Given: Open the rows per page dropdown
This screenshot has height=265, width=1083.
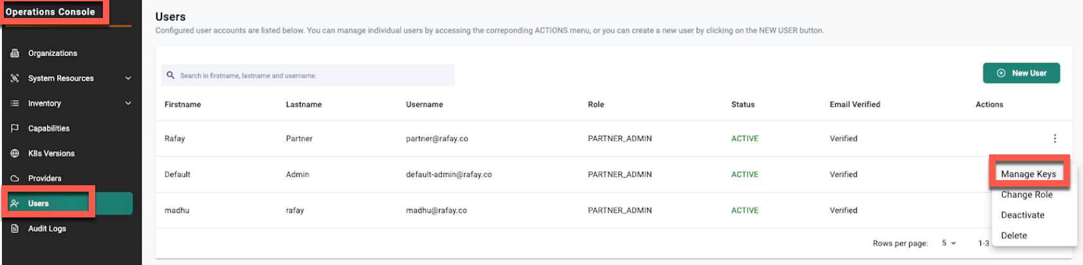Looking at the screenshot, I should pos(949,243).
